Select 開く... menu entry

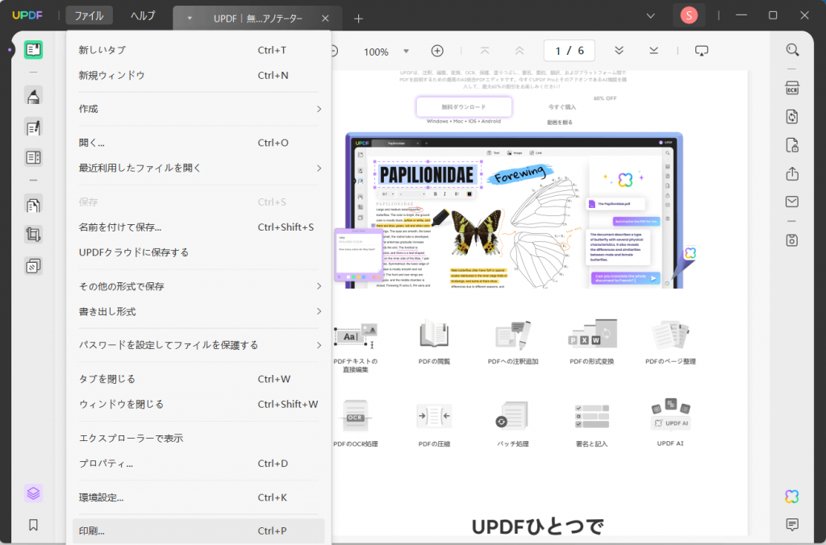[198, 143]
